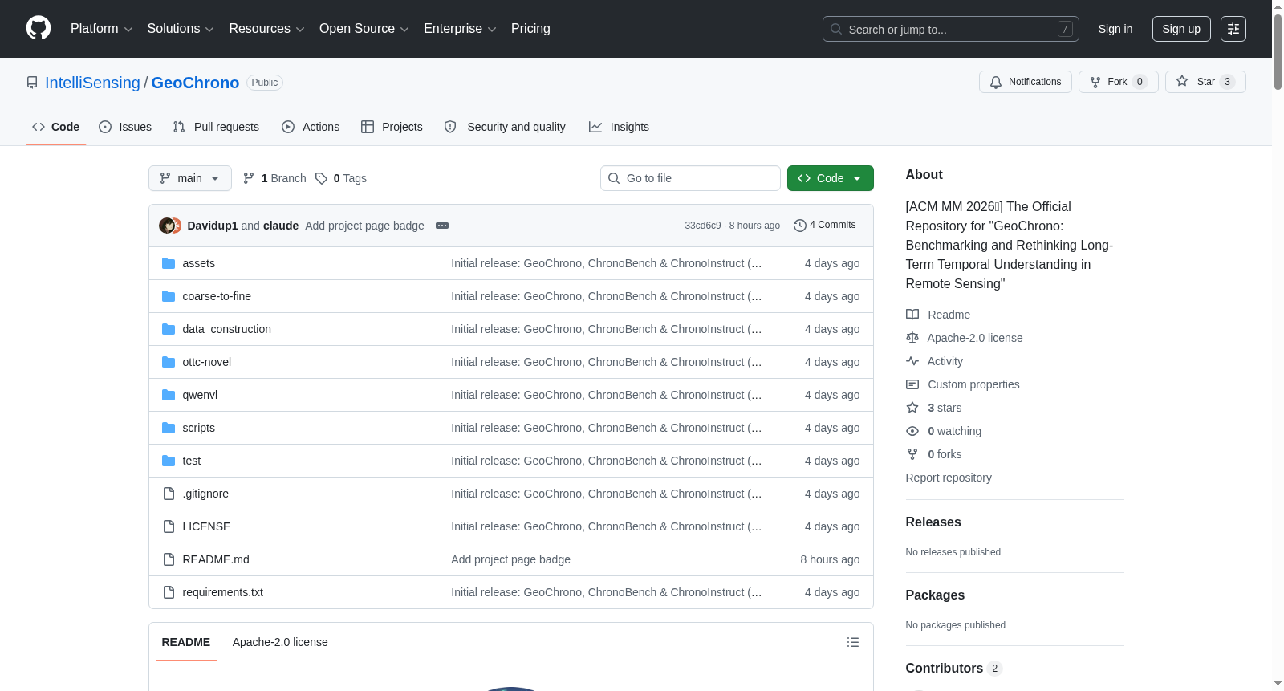Image resolution: width=1284 pixels, height=691 pixels.
Task: Go to the Pricing page
Action: [x=530, y=29]
